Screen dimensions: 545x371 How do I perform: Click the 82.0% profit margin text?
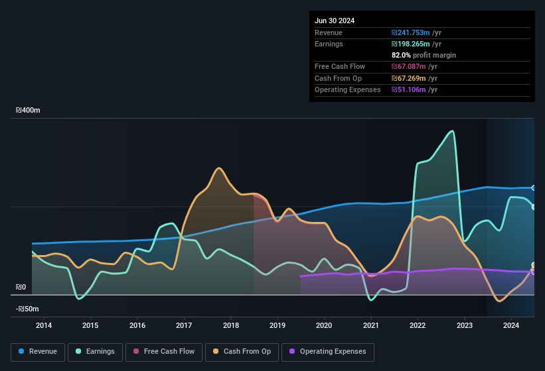tap(424, 55)
